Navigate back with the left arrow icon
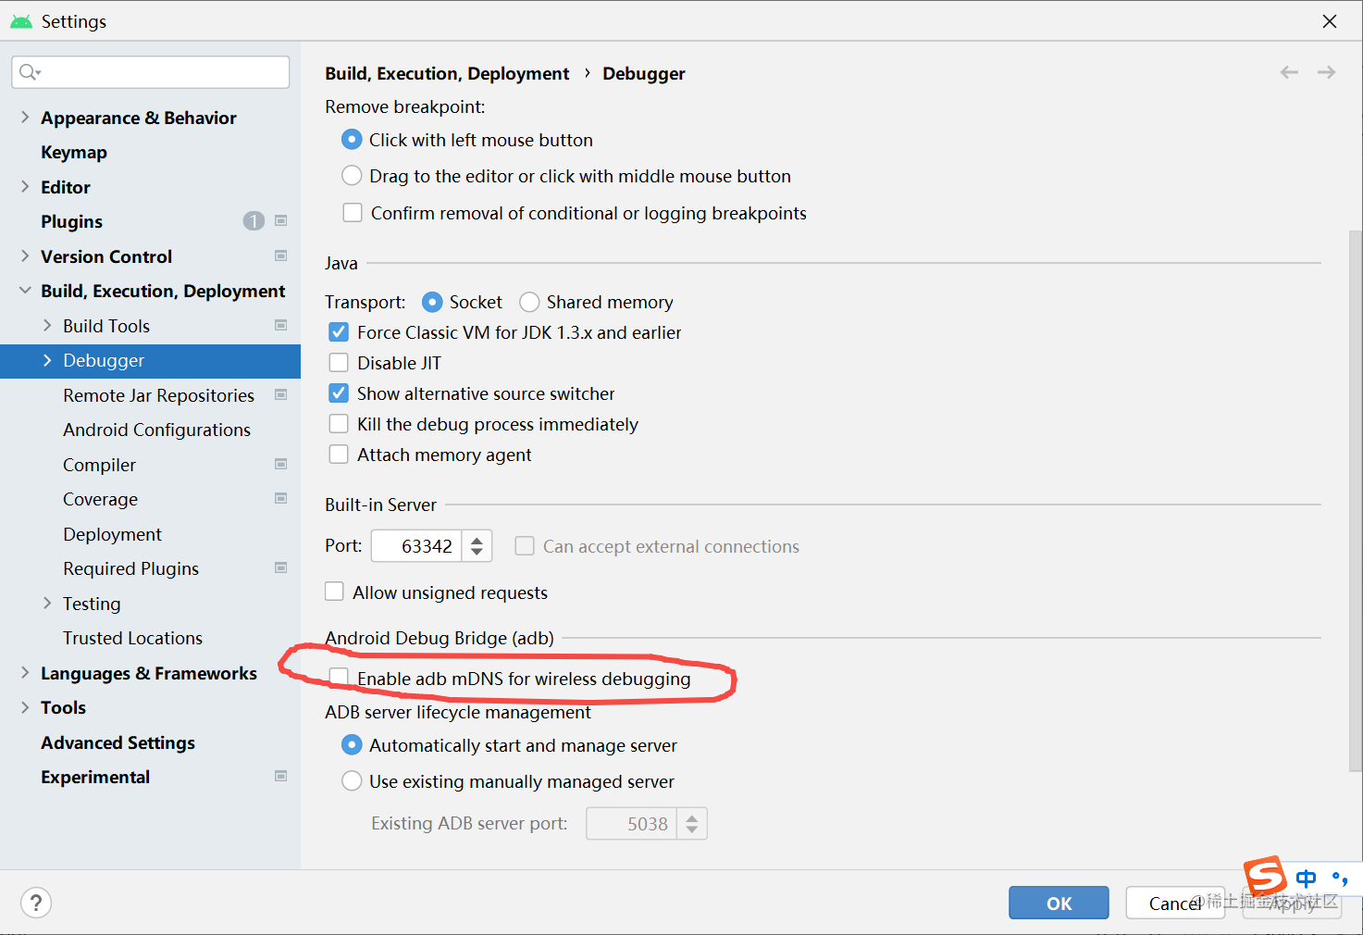This screenshot has width=1363, height=935. coord(1289,72)
